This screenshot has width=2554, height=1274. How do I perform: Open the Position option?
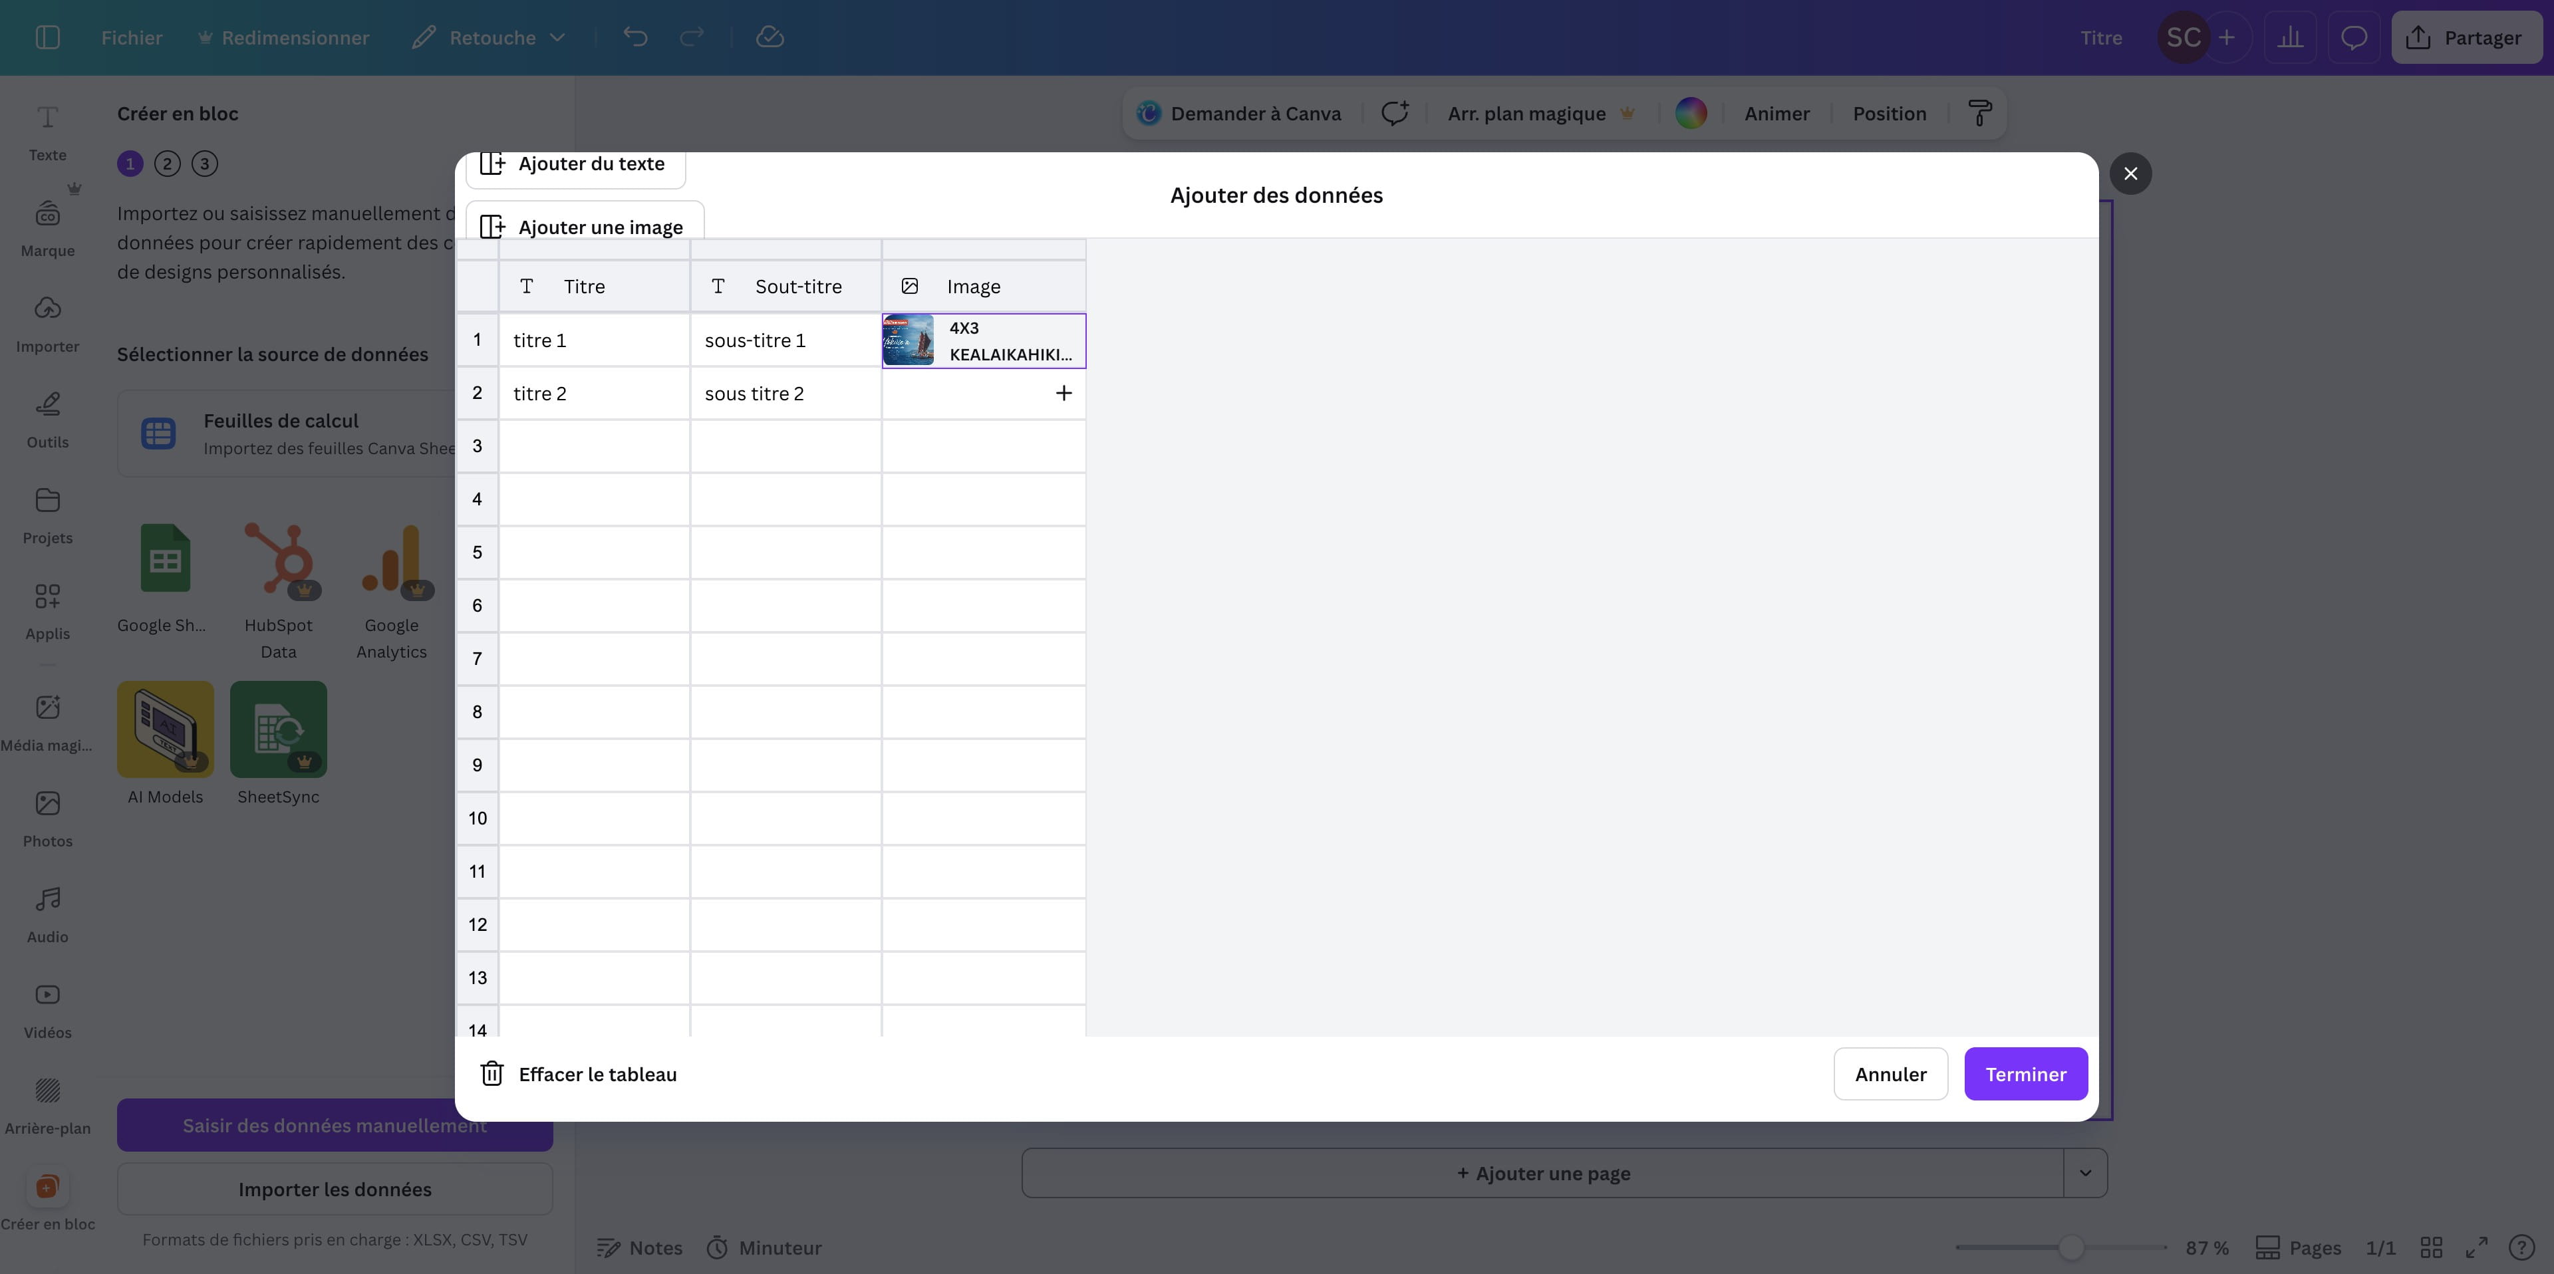(1889, 114)
